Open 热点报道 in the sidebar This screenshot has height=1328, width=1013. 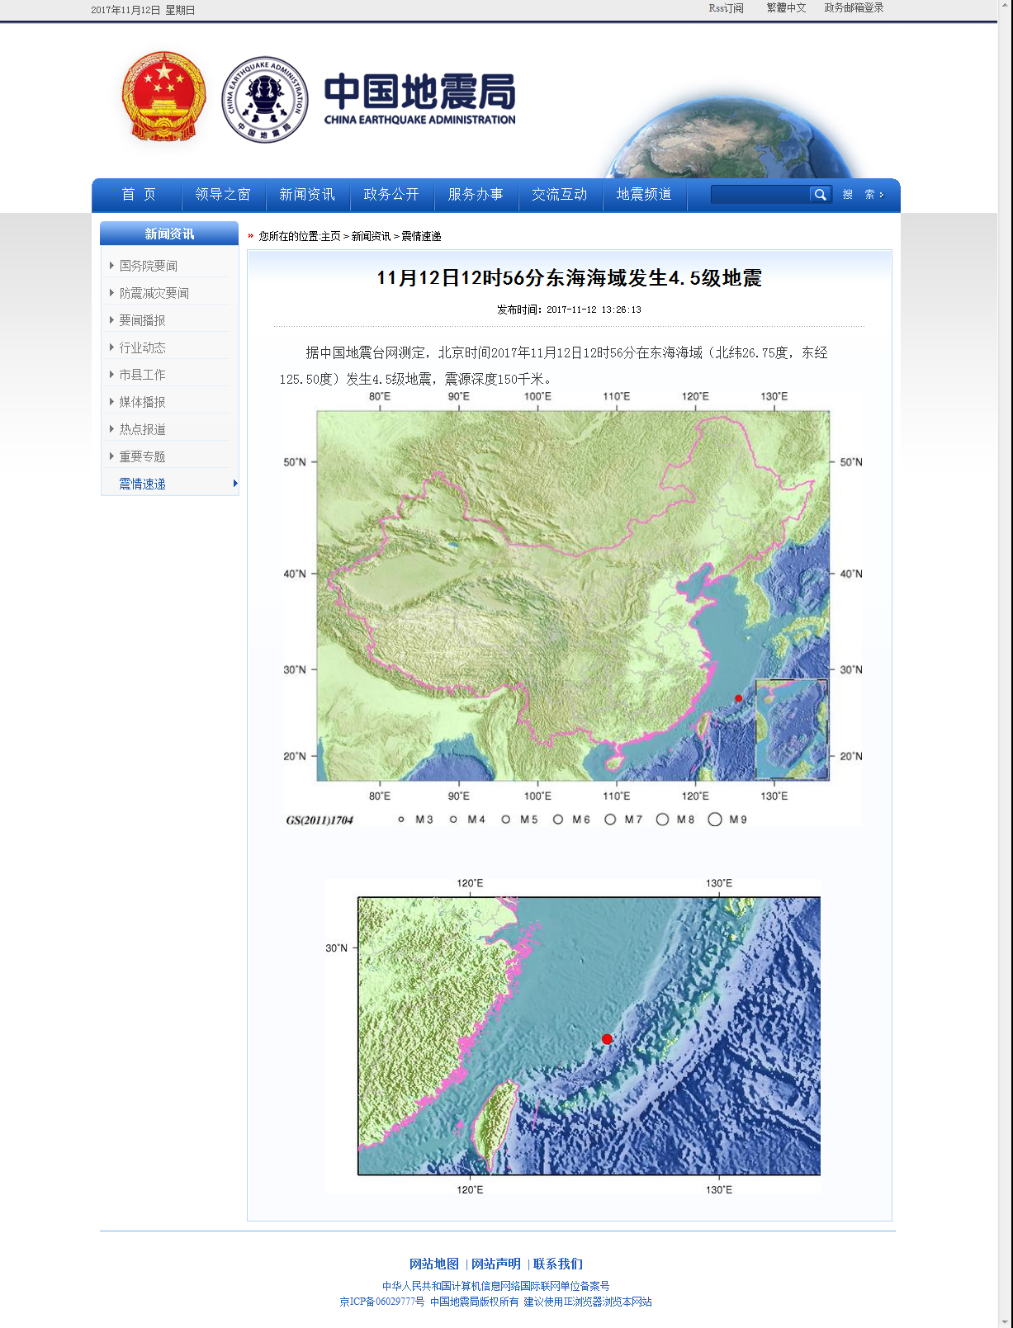pyautogui.click(x=142, y=429)
